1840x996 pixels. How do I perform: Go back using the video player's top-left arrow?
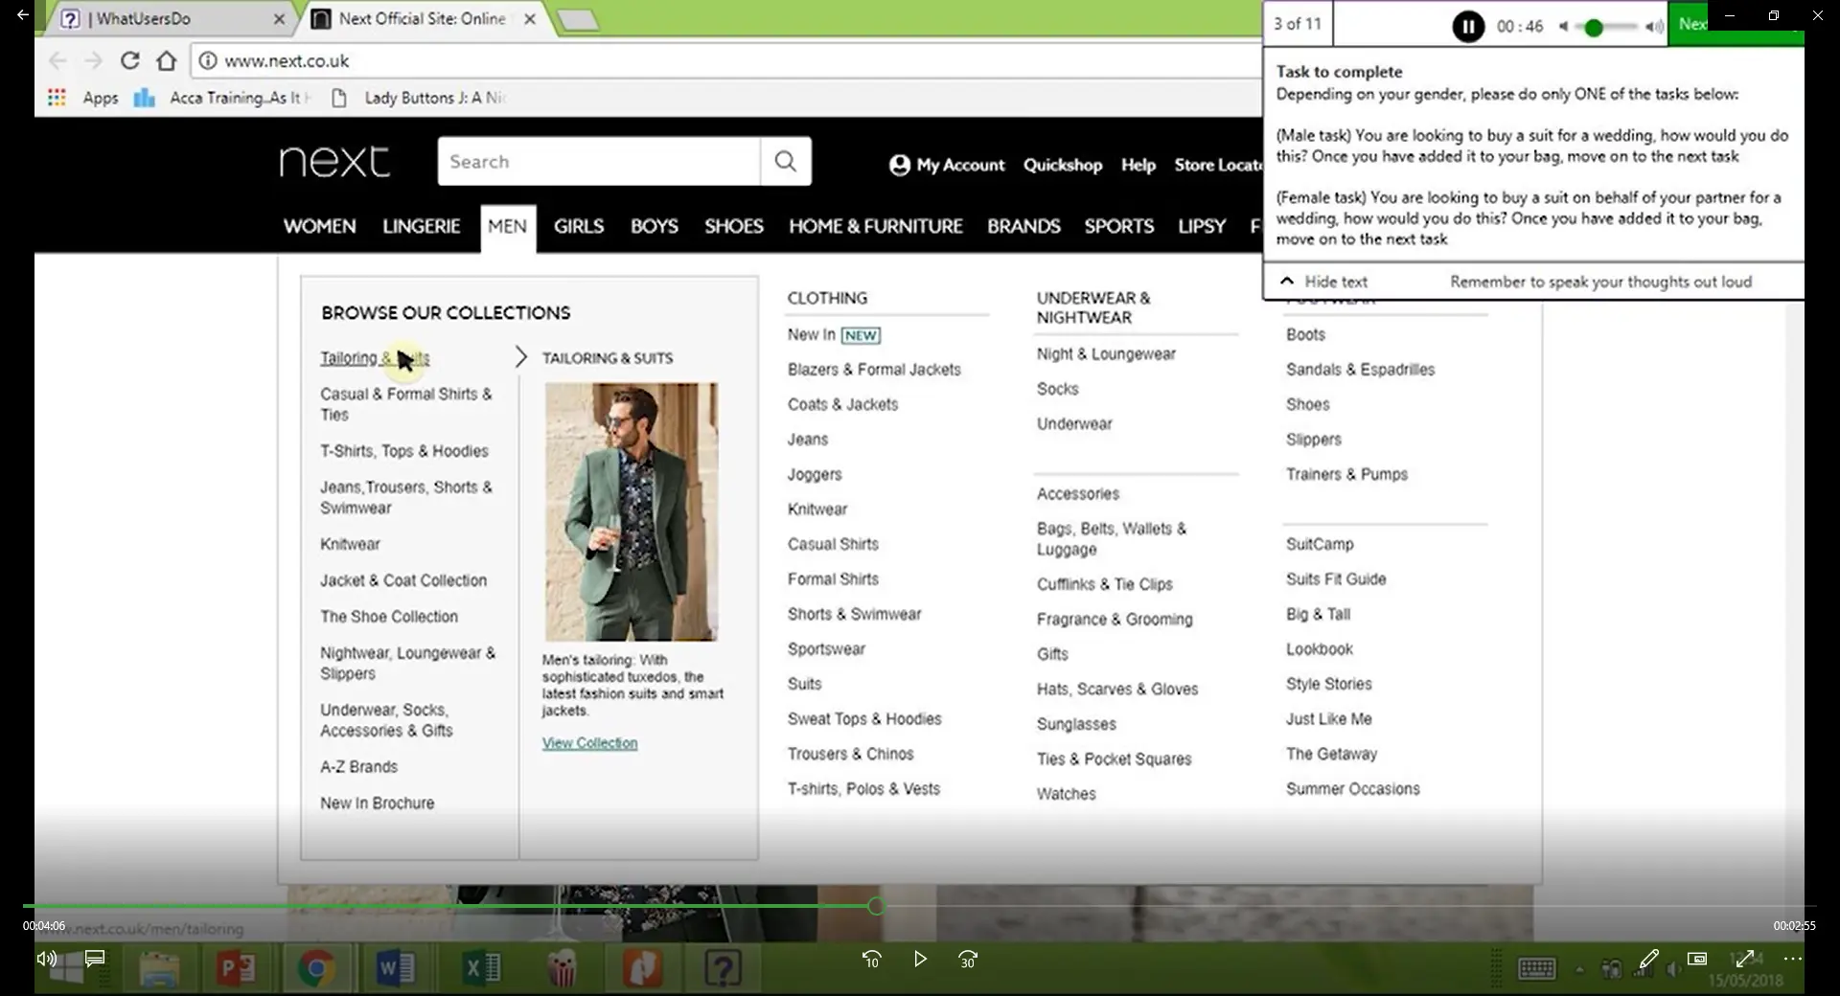tap(23, 15)
